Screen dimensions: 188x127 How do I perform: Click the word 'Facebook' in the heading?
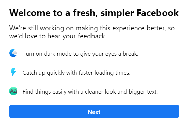click(158, 13)
